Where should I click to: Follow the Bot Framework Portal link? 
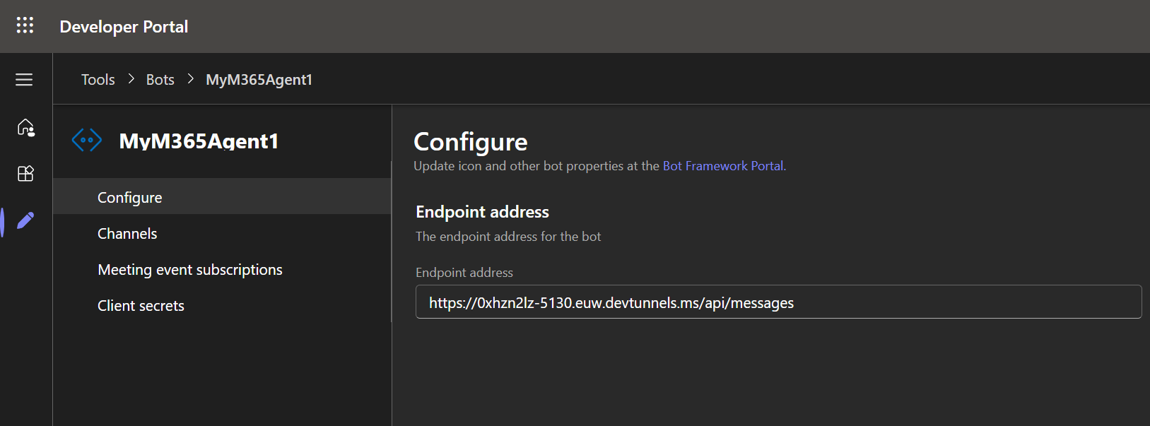(723, 166)
